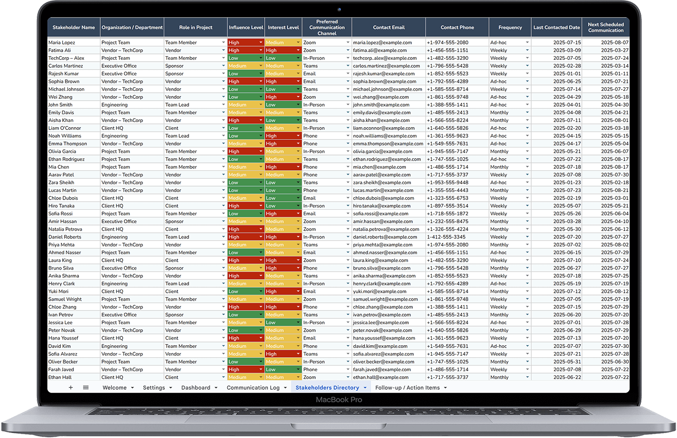Image resolution: width=677 pixels, height=438 pixels.
Task: Switch to the Dashboard sheet tab
Action: (x=195, y=387)
